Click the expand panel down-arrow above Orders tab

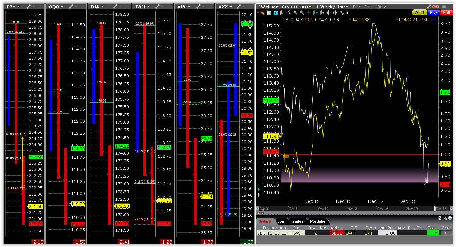(263, 213)
